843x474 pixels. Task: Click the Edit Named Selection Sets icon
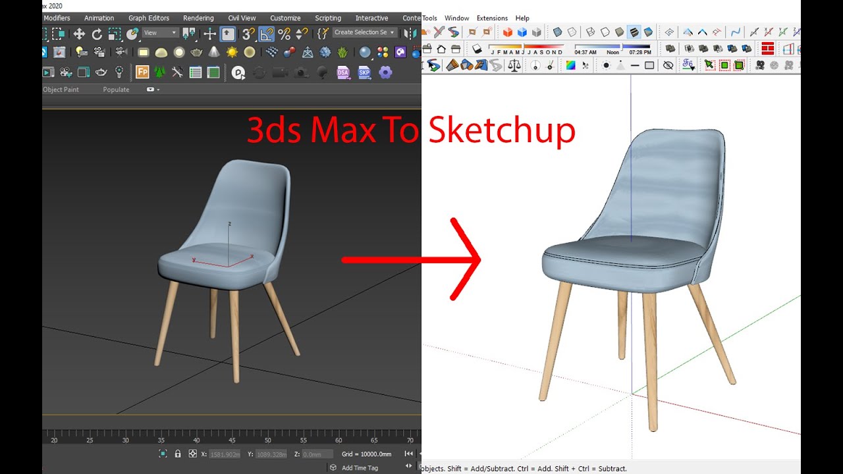[323, 34]
